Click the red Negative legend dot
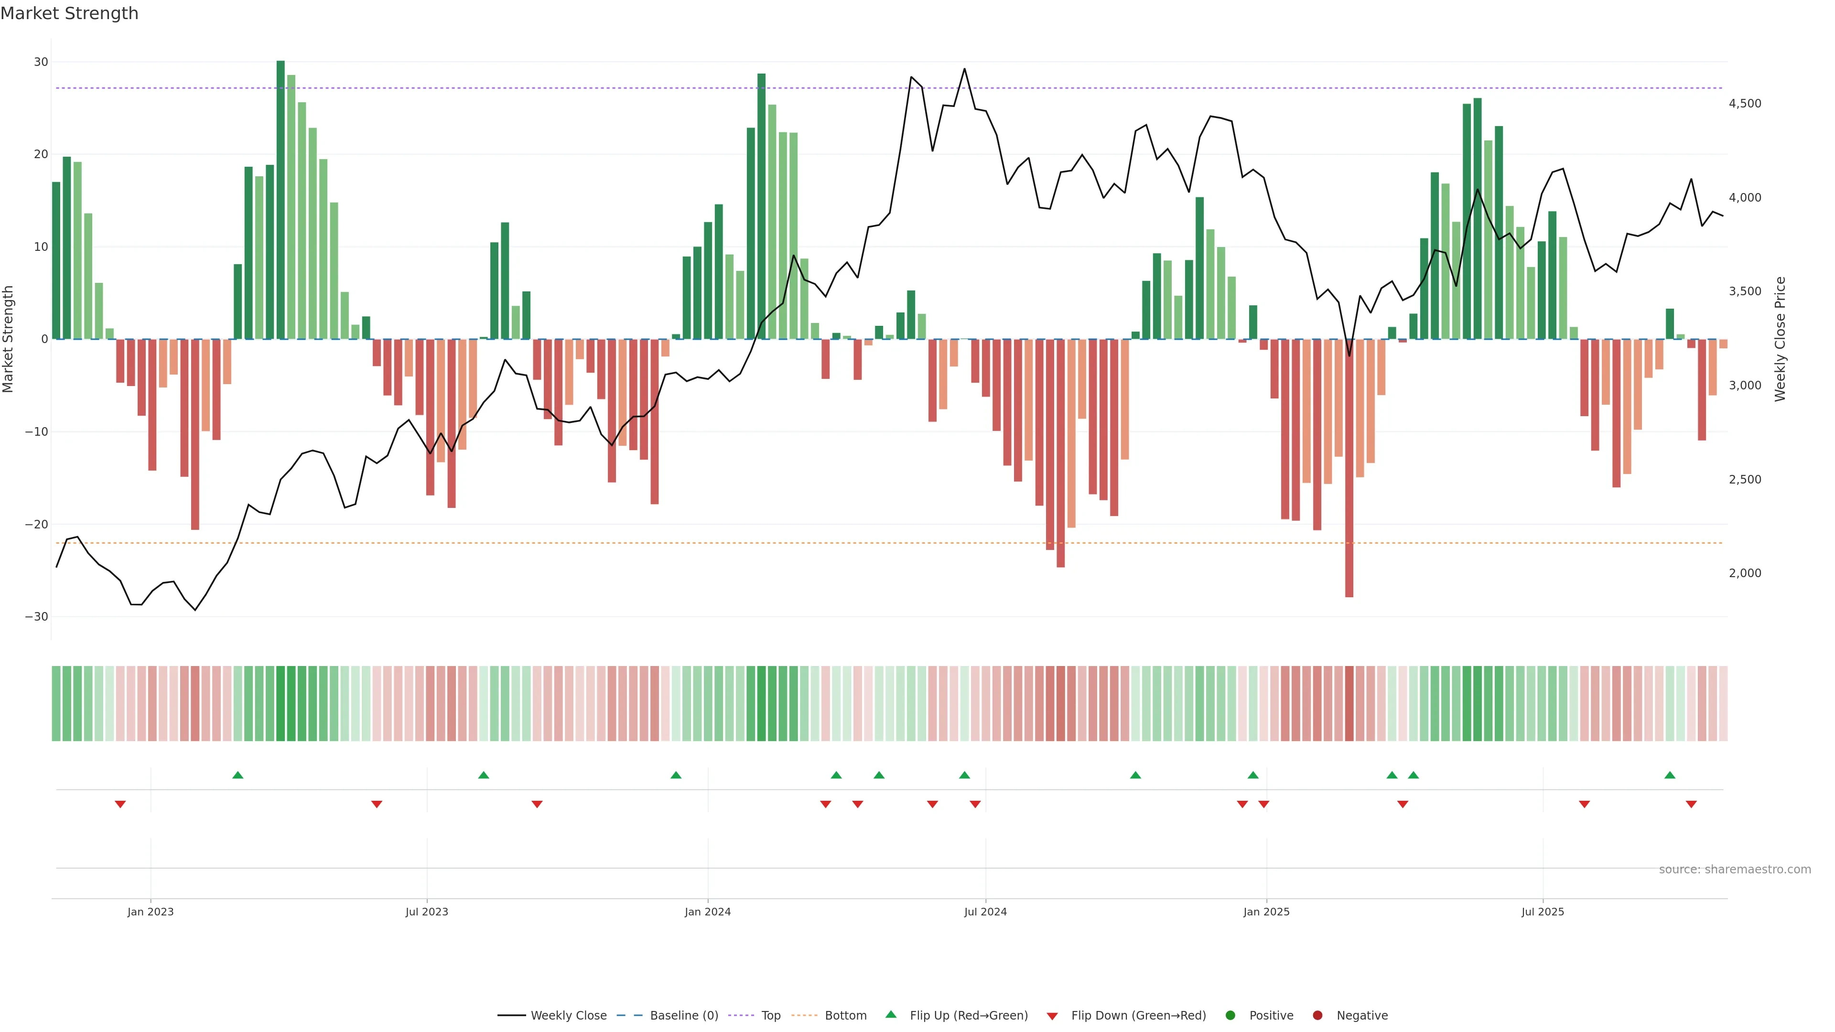This screenshot has height=1032, width=1835. [1317, 1016]
